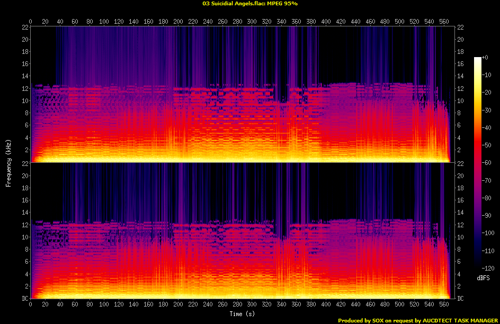The height and width of the screenshot is (324, 500).
Task: Click the 'Produced by SOX' footer text
Action: (417, 320)
